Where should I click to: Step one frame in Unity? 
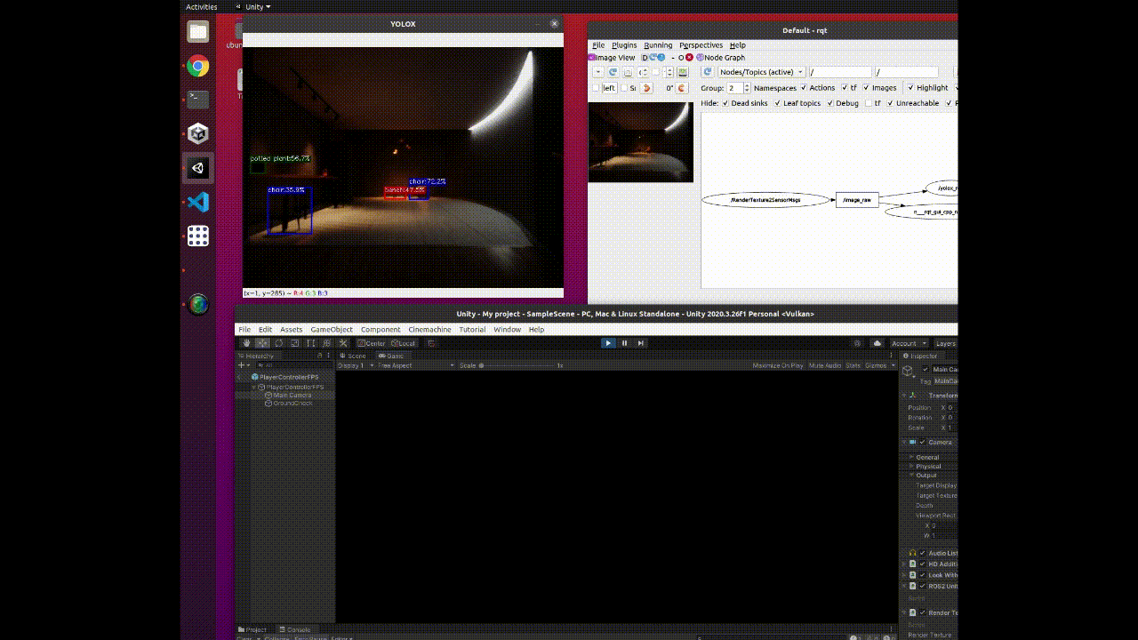pyautogui.click(x=640, y=343)
